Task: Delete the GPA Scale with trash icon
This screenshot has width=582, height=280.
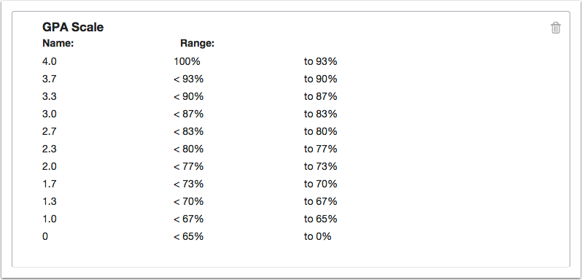Action: [x=555, y=28]
